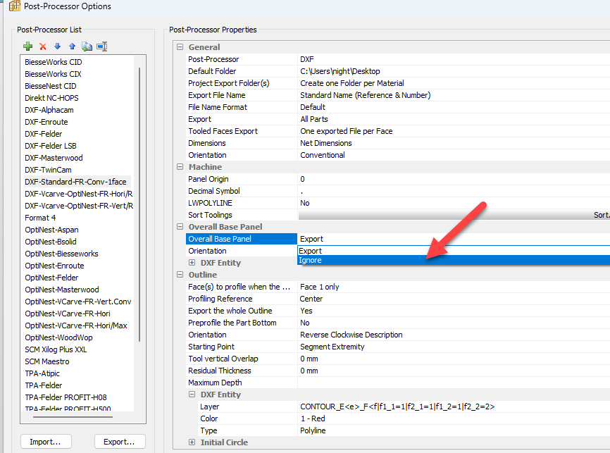
Task: Add a new post-processor with green plus
Action: pos(27,46)
